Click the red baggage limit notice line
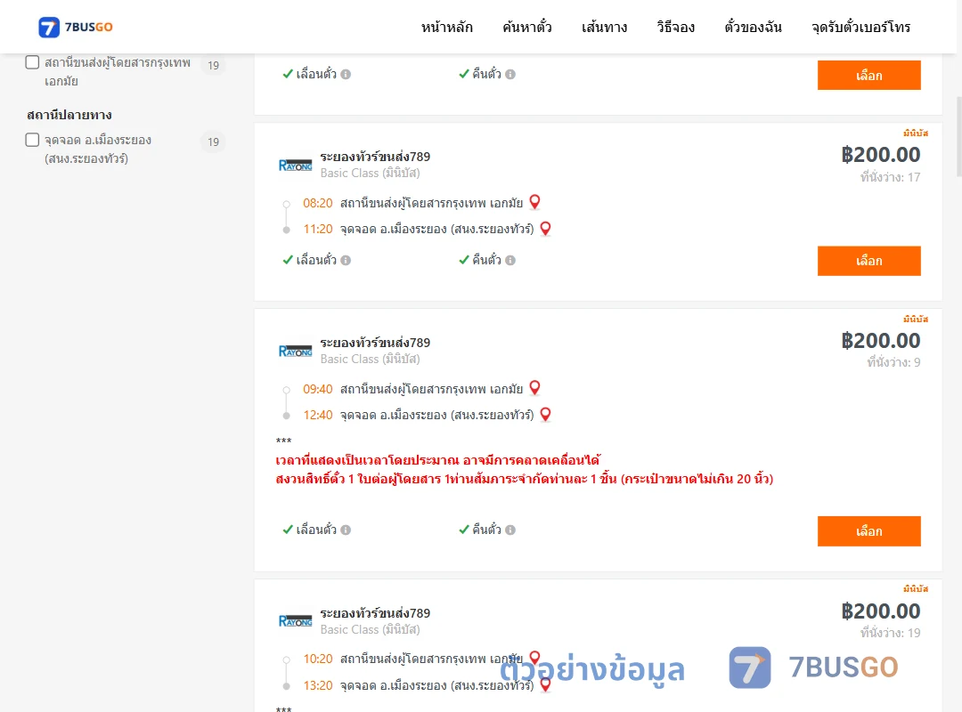This screenshot has height=712, width=962. (525, 479)
